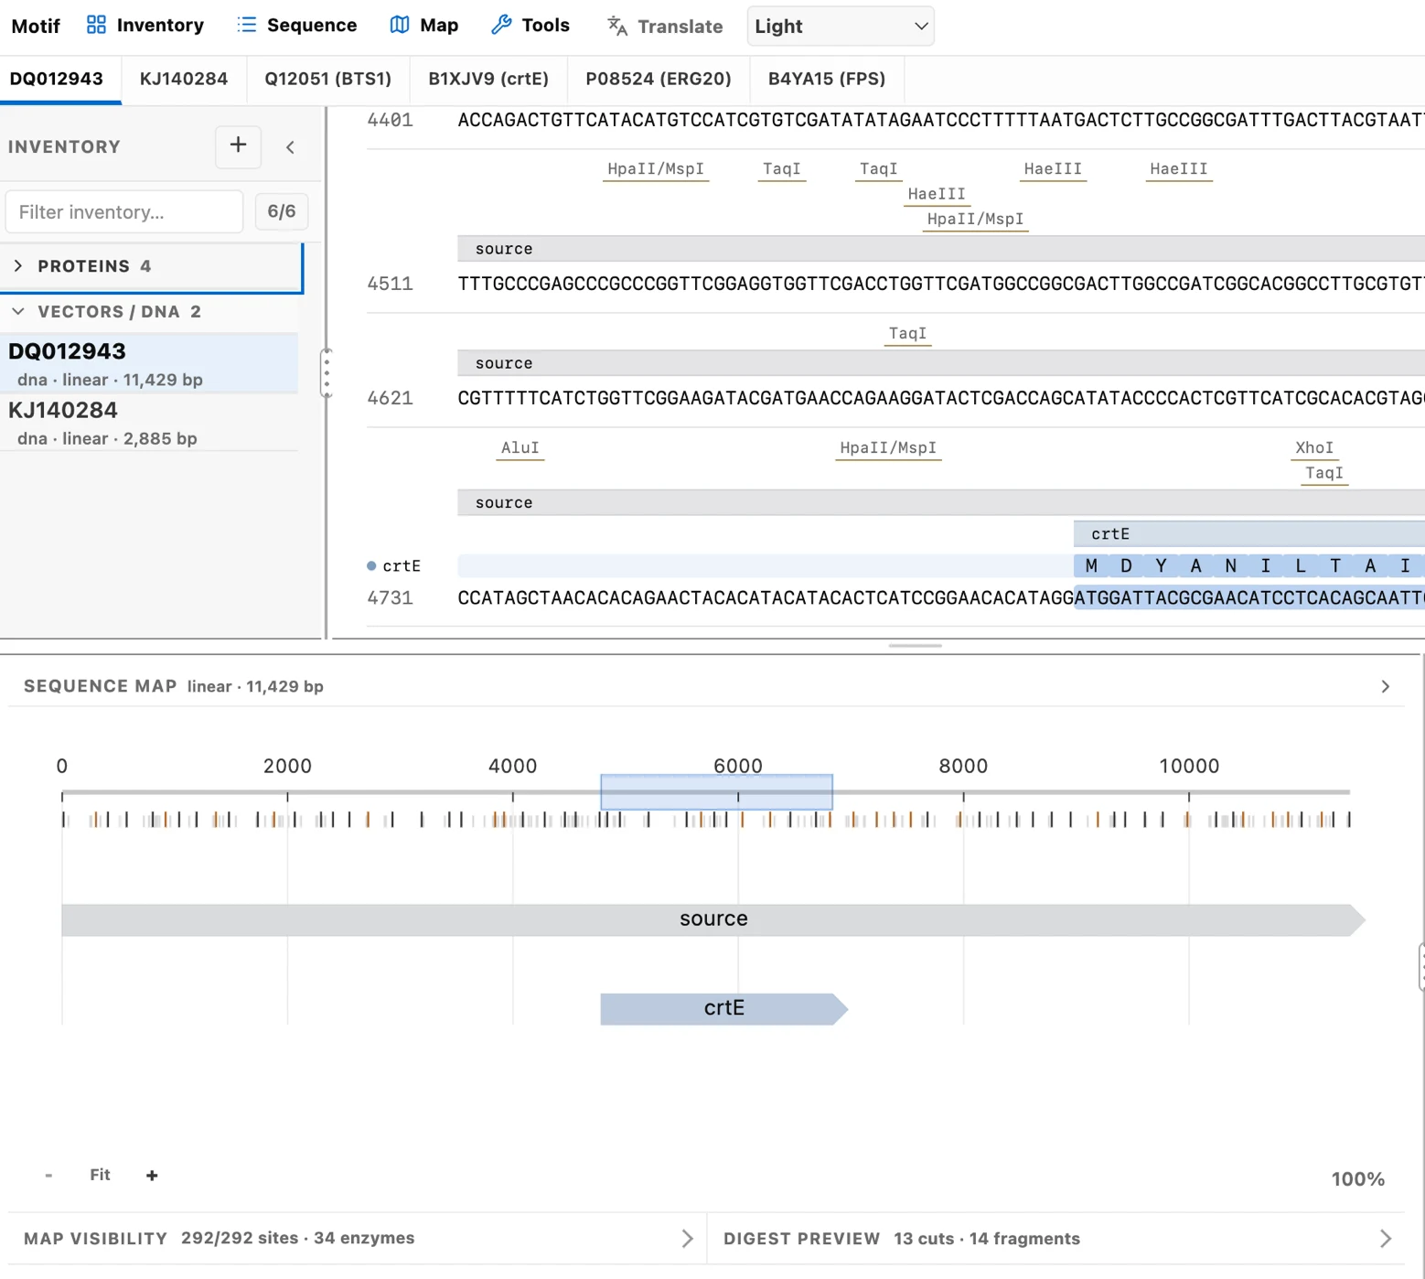
Task: Click sequence row number 4731
Action: coord(391,597)
